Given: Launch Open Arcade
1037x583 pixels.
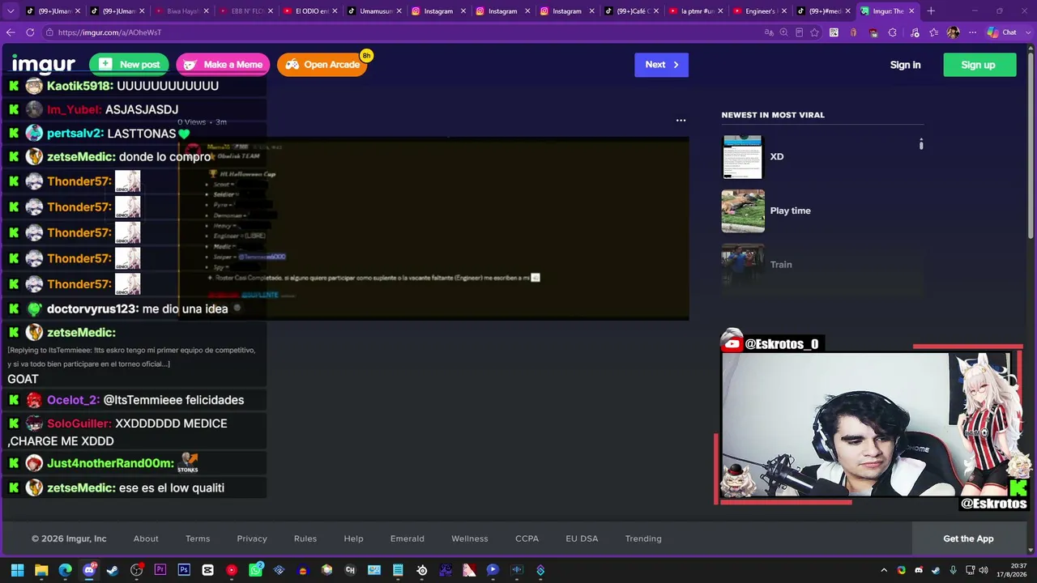Looking at the screenshot, I should [x=322, y=65].
